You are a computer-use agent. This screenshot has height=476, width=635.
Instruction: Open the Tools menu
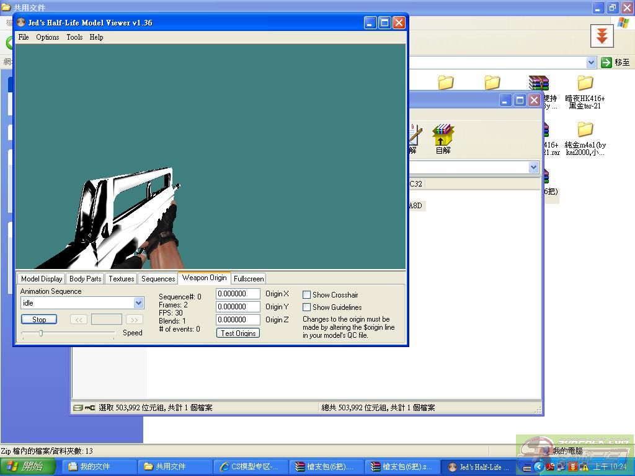click(x=74, y=37)
